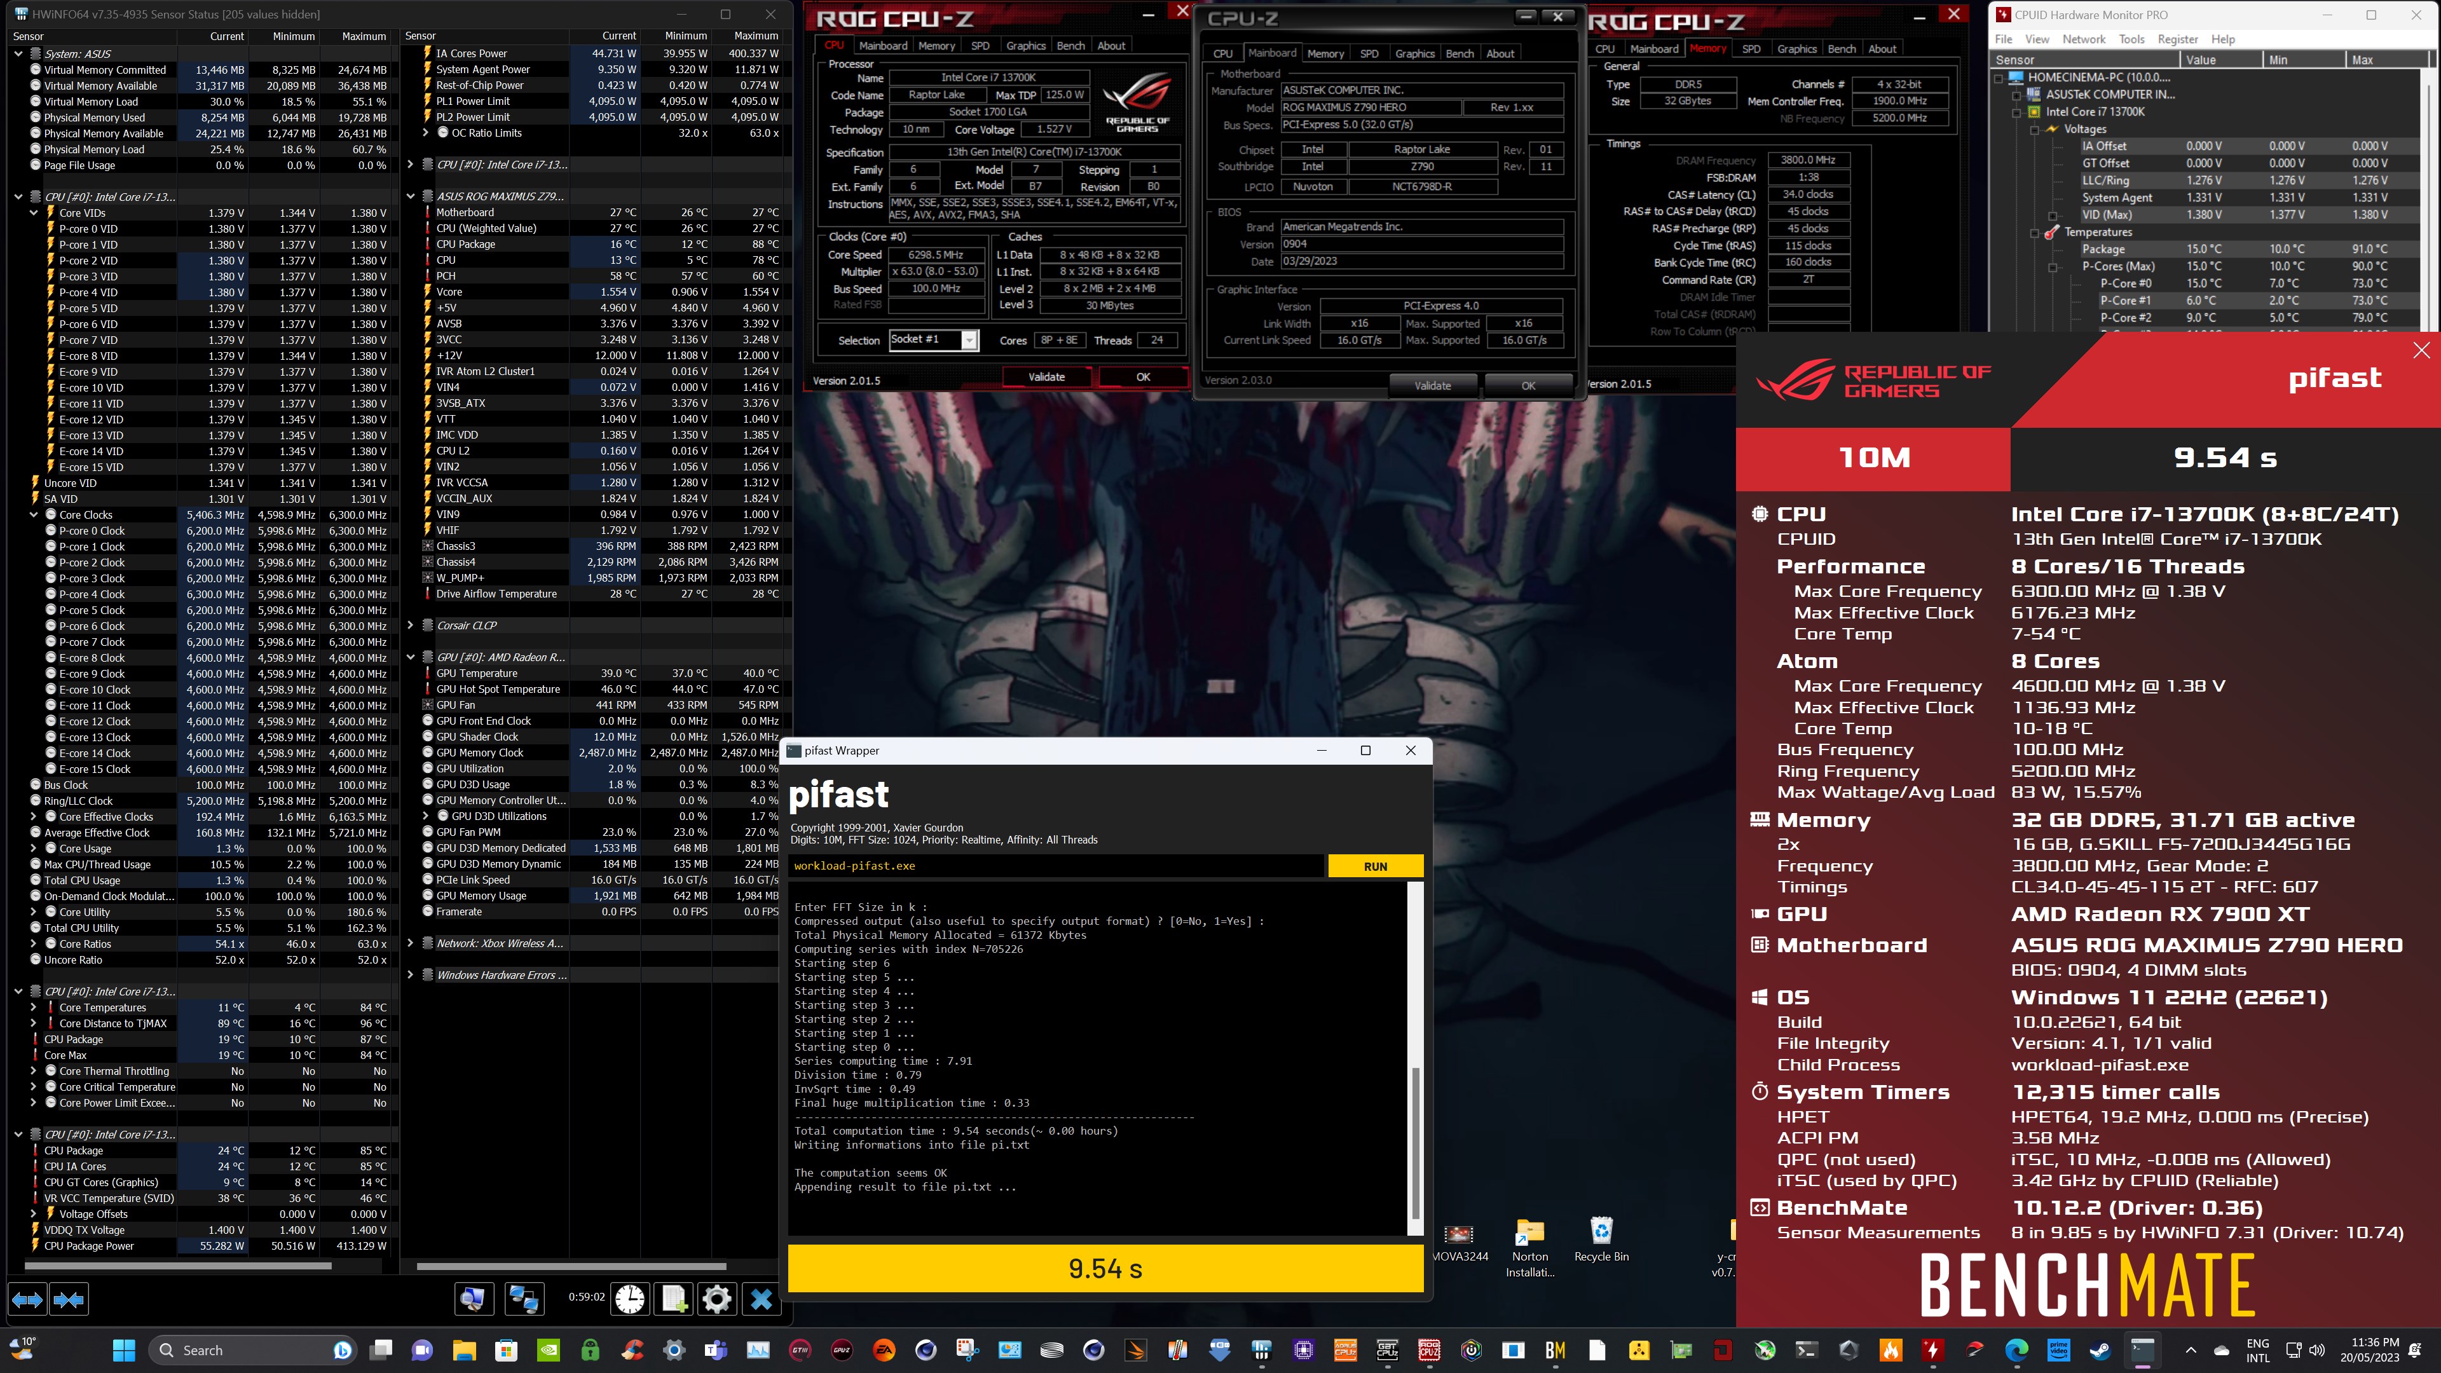This screenshot has width=2441, height=1373.
Task: Select Graphics tab in middle CPU-Z window
Action: [1414, 54]
